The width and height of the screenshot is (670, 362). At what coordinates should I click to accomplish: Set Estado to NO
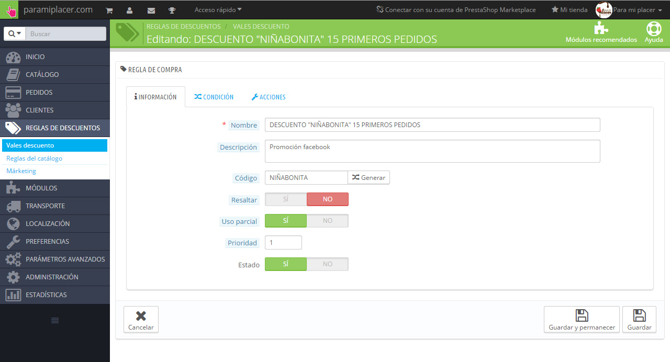click(x=328, y=264)
